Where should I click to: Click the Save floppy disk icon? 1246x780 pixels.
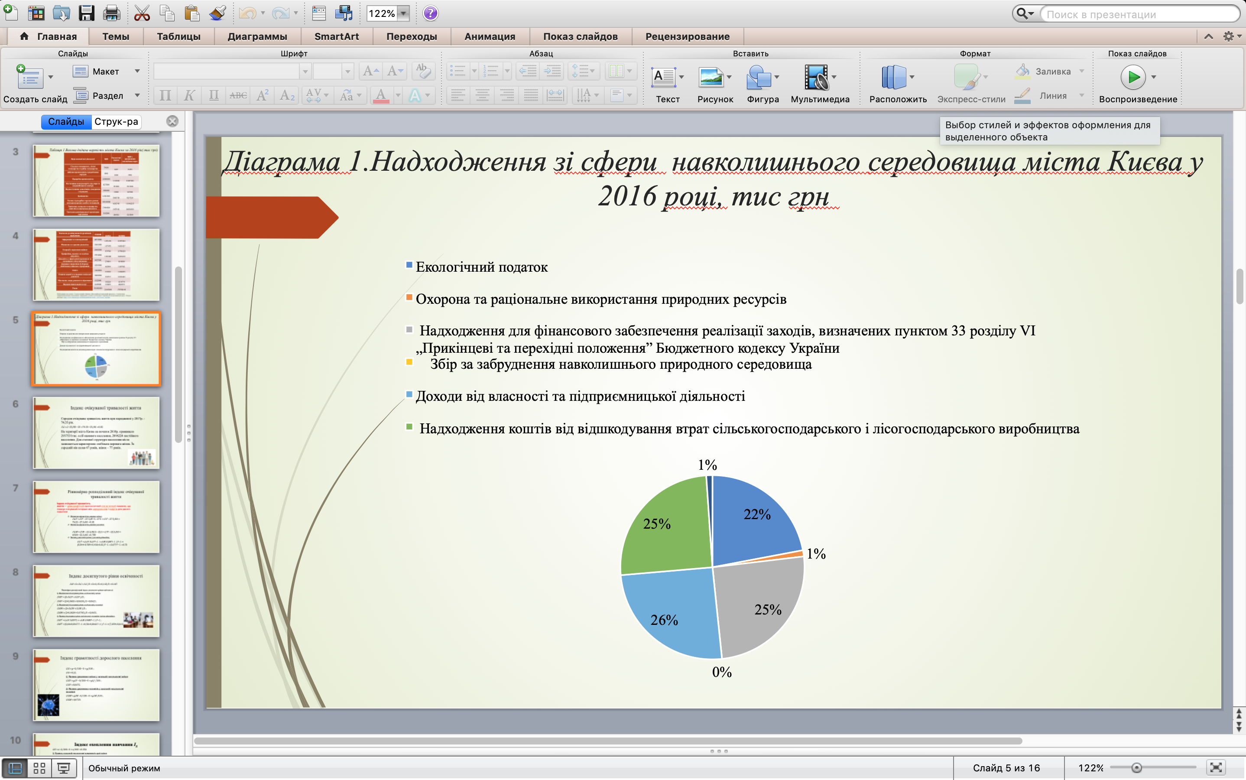86,13
